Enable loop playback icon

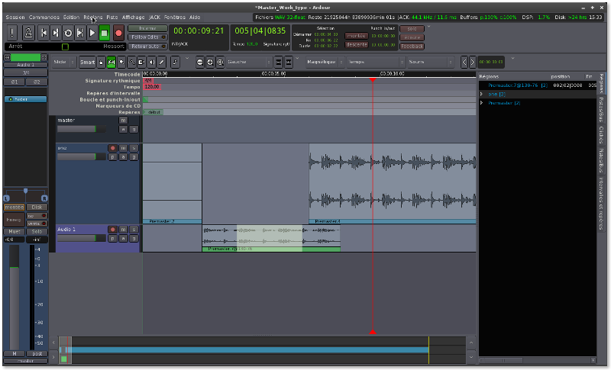pyautogui.click(x=68, y=32)
